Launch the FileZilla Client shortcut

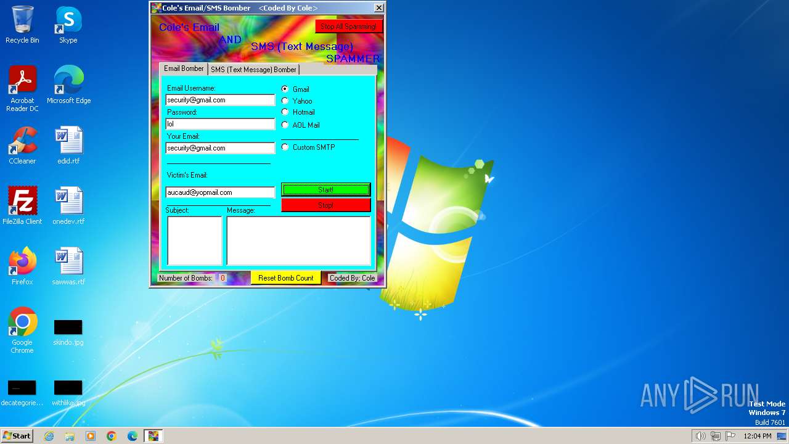(x=22, y=205)
